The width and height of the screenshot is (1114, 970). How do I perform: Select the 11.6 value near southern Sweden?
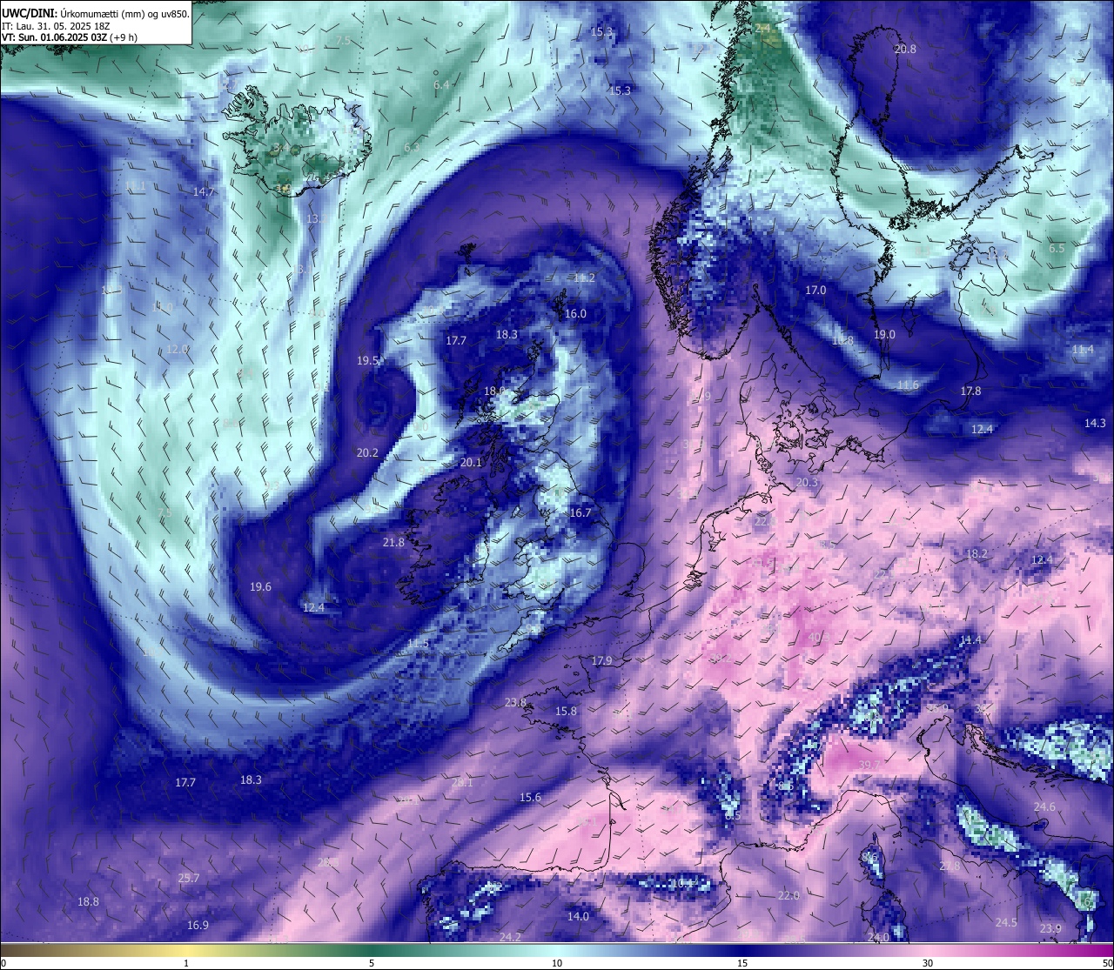[908, 385]
